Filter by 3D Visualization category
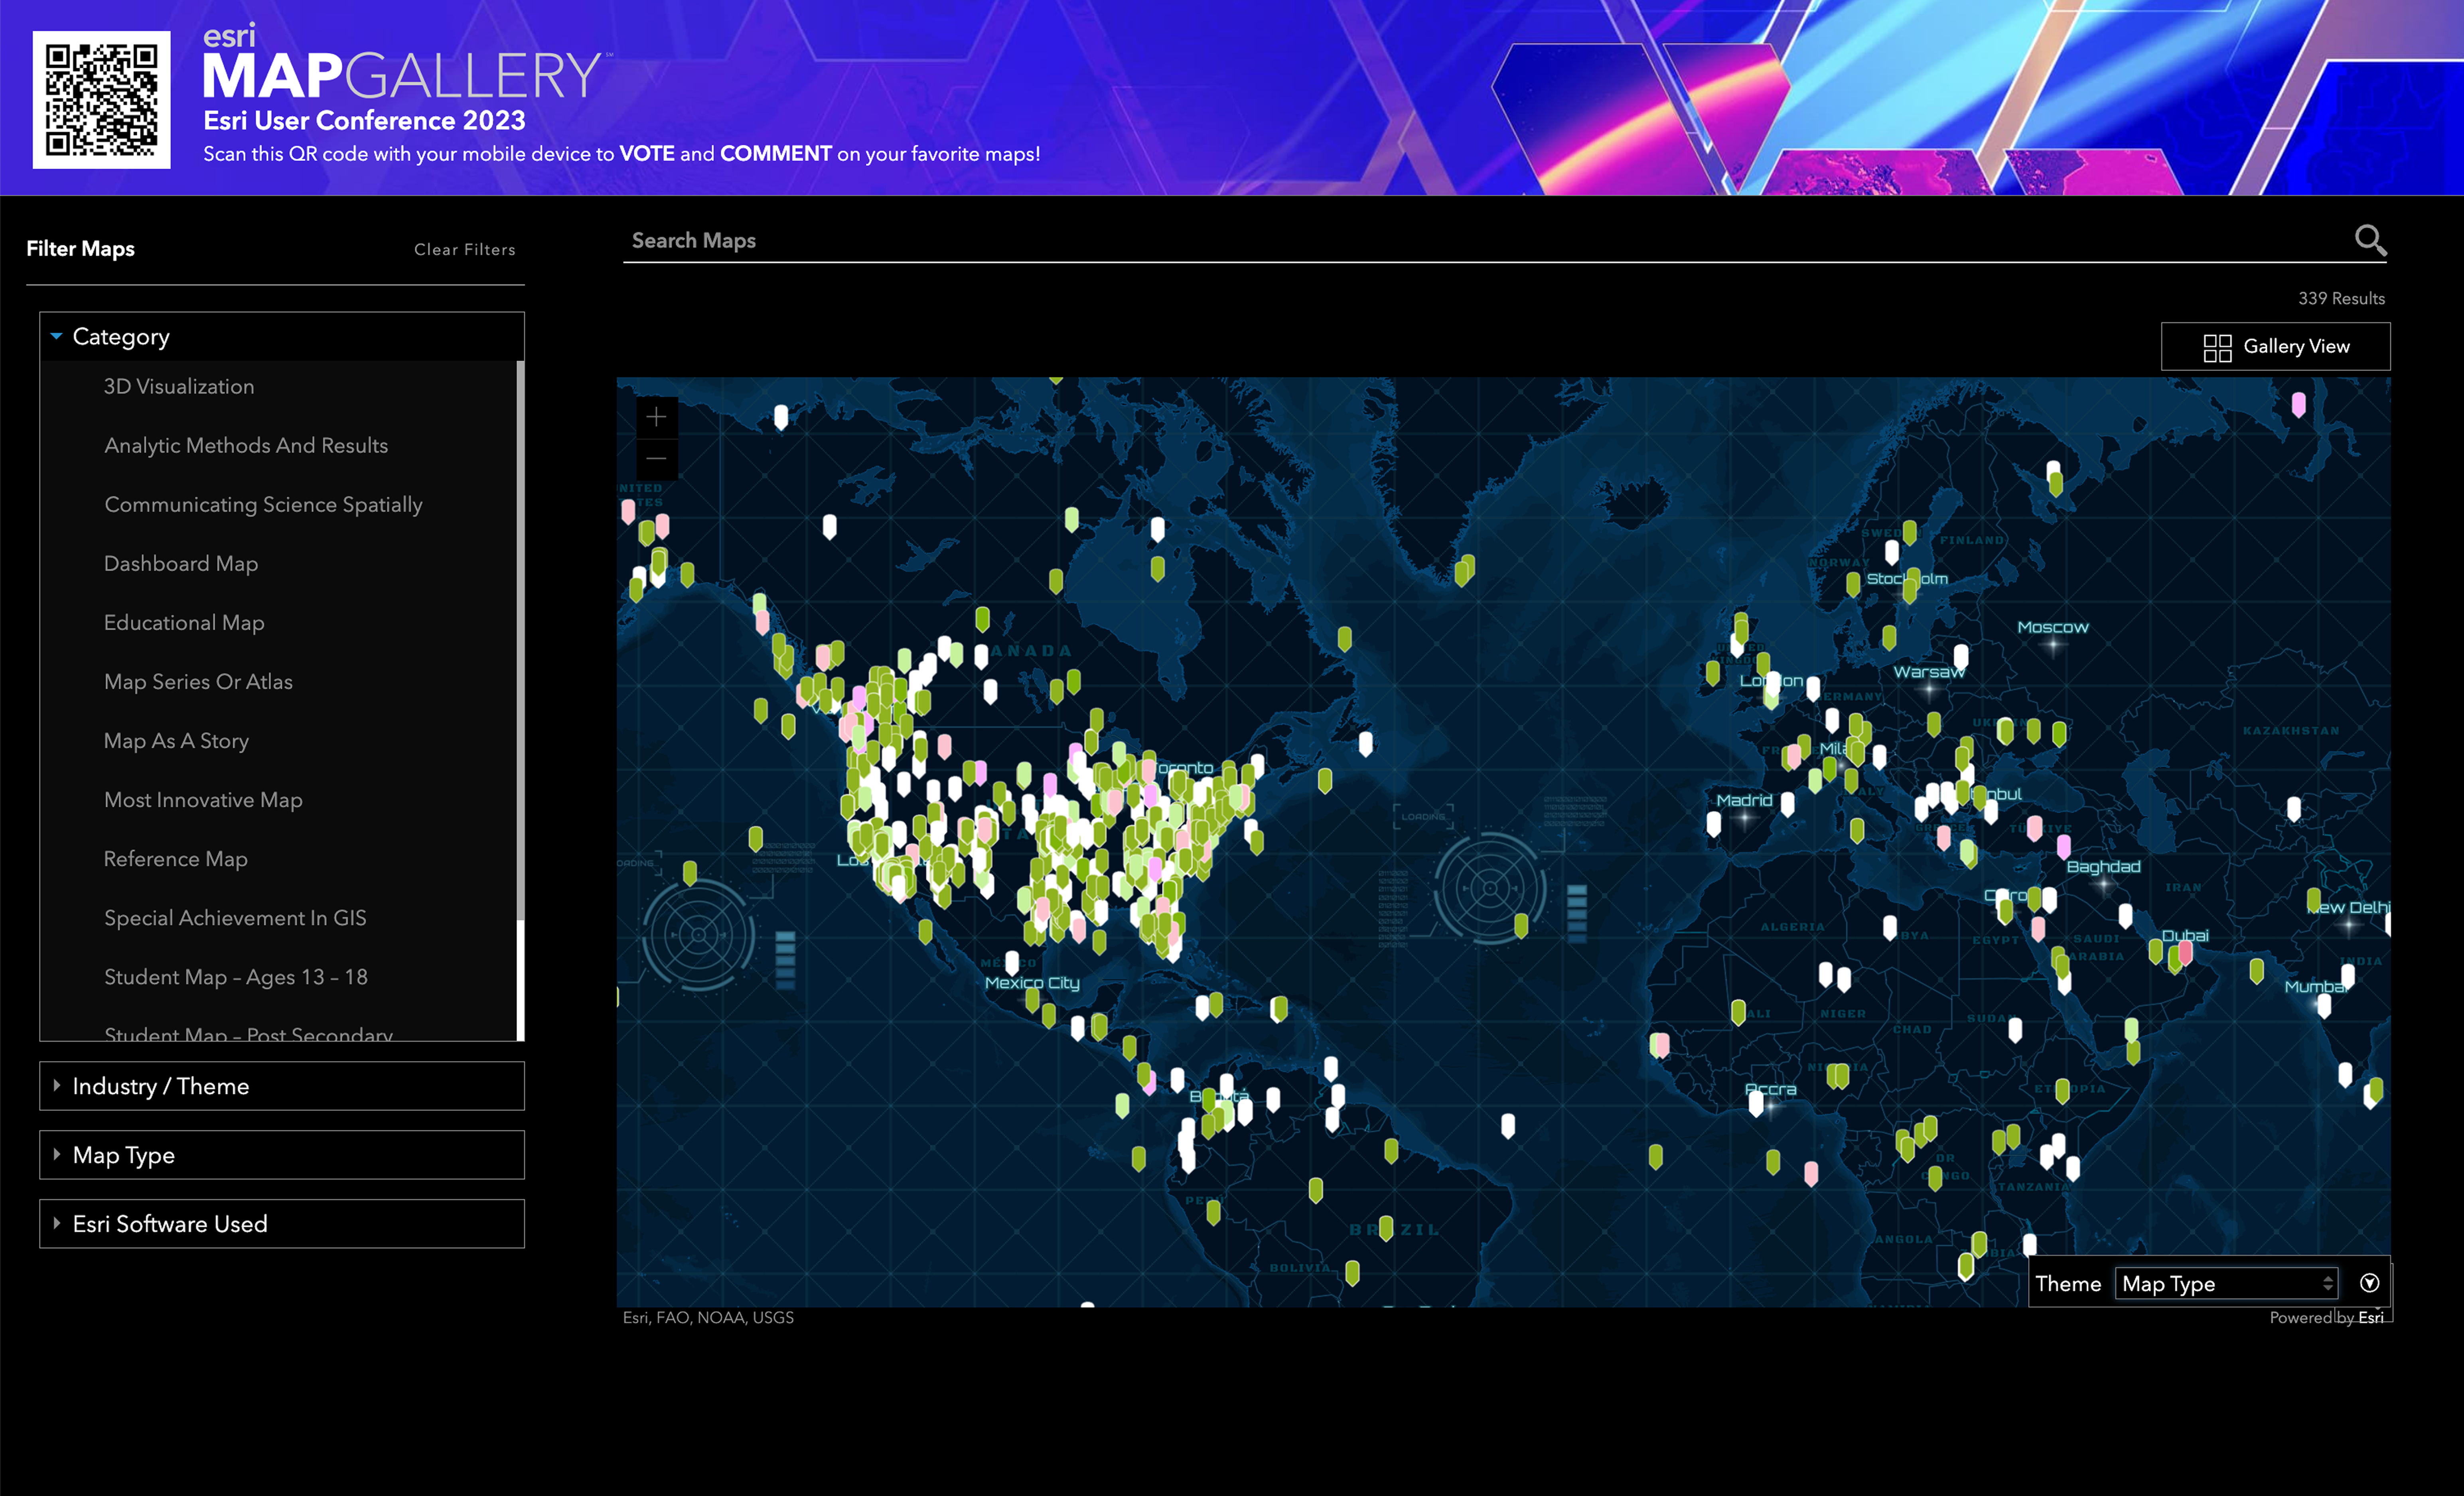This screenshot has width=2464, height=1496. [x=179, y=386]
